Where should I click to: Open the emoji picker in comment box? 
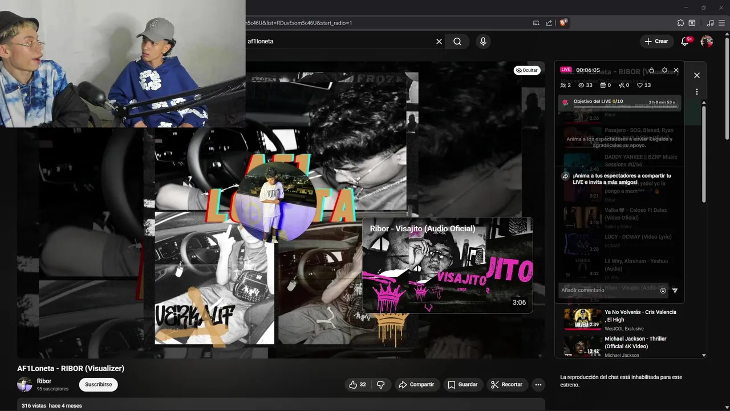(663, 291)
